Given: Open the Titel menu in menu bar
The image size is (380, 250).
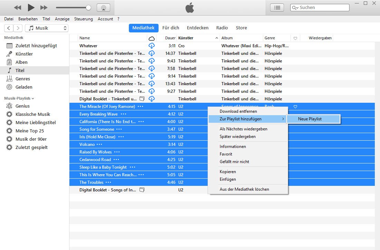Looking at the screenshot, I should [x=46, y=19].
